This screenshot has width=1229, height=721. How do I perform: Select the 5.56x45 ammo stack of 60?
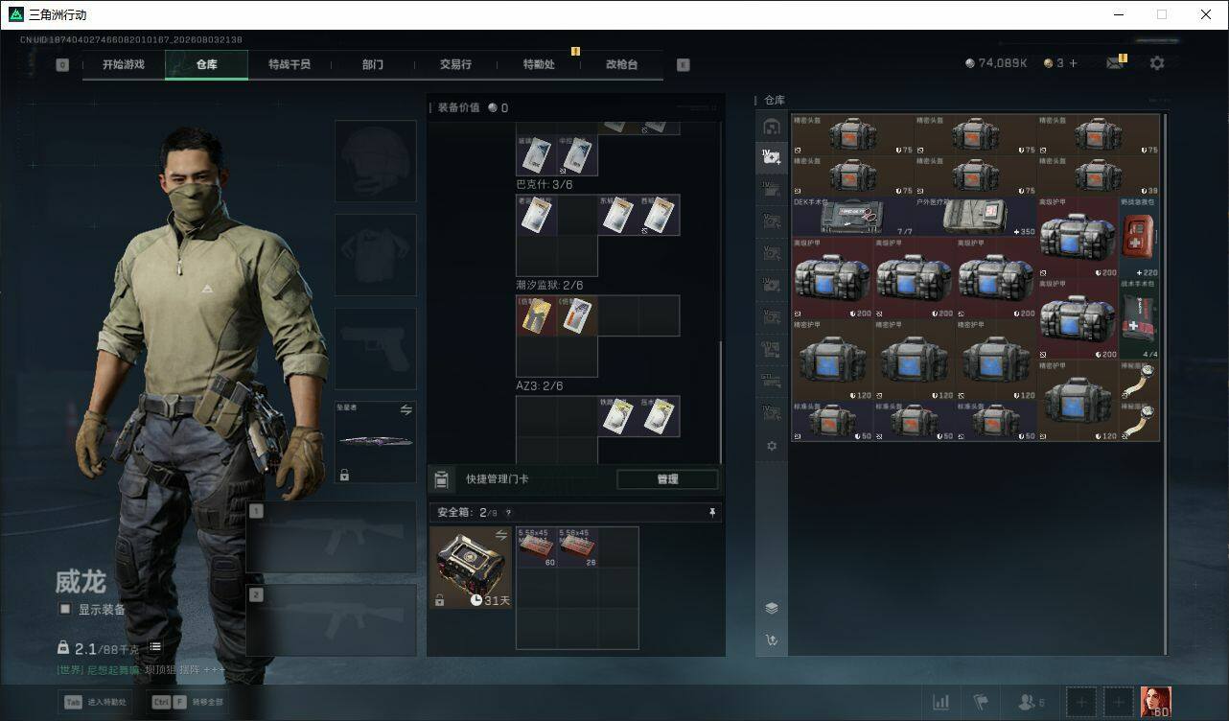[537, 547]
